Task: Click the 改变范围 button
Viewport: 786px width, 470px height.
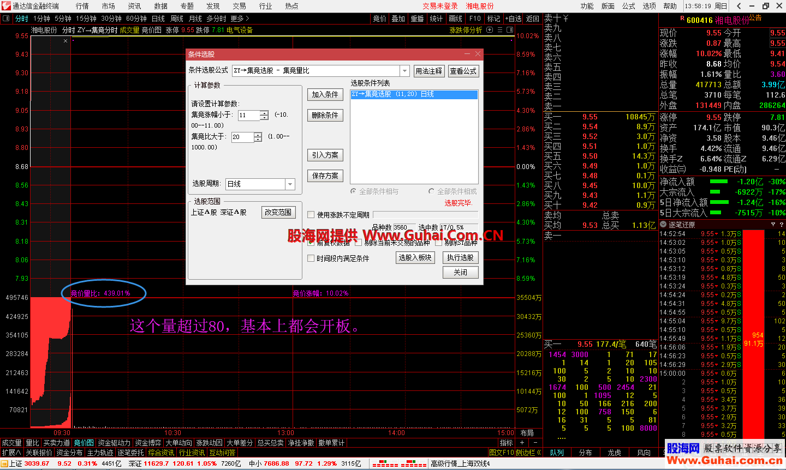Action: (x=278, y=212)
